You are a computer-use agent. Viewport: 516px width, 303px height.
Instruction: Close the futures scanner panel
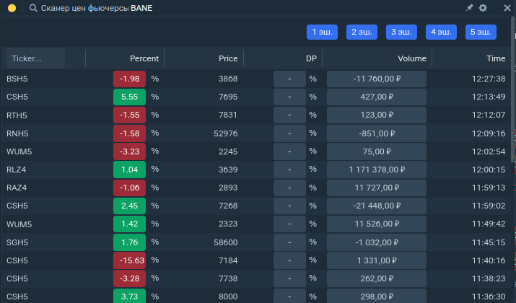(507, 8)
